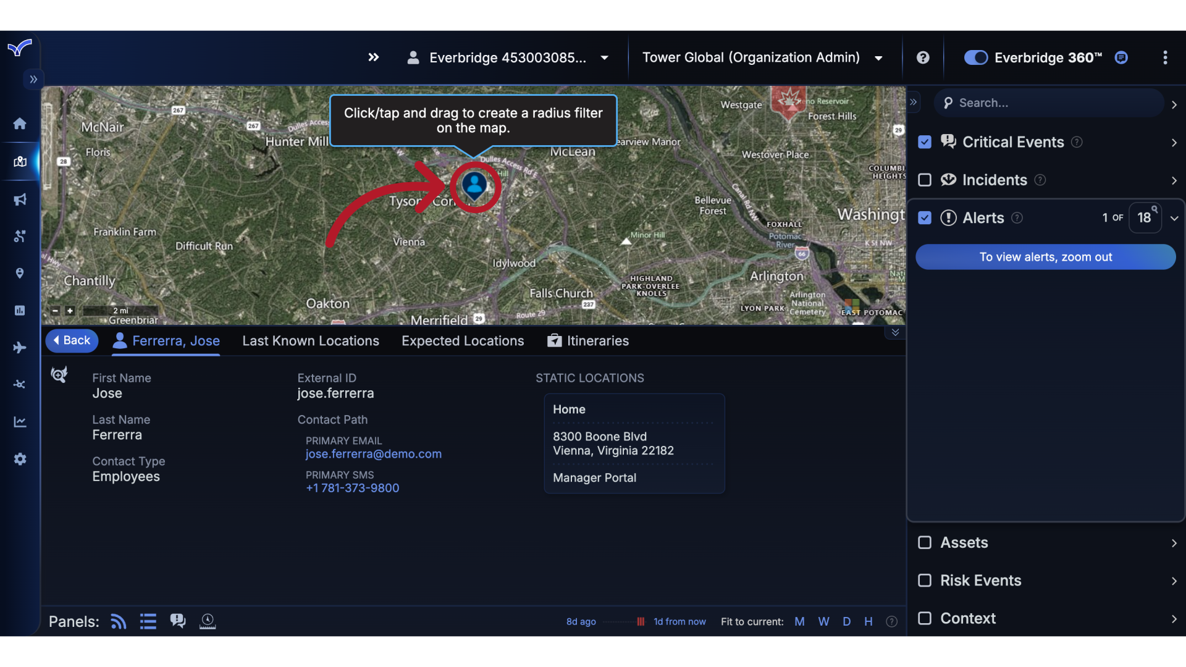Open the alert conversation panel icon
Viewport: 1186px width, 667px height.
tap(177, 621)
